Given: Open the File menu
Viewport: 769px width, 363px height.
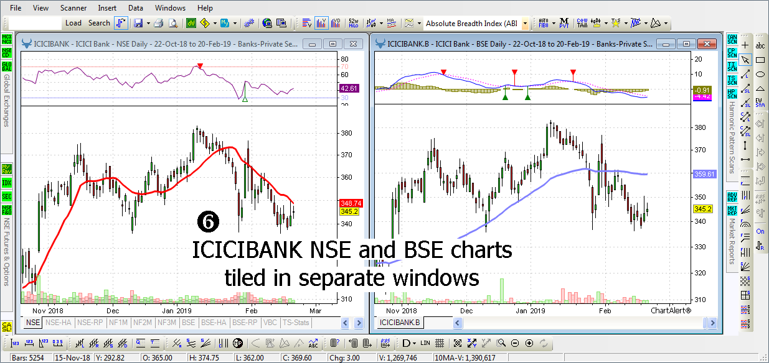Looking at the screenshot, I should [x=16, y=8].
